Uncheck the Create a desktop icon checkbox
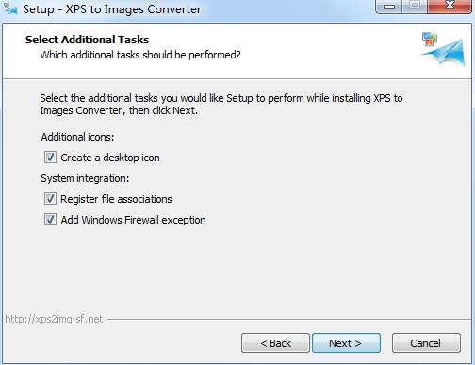This screenshot has width=475, height=365. click(x=50, y=158)
